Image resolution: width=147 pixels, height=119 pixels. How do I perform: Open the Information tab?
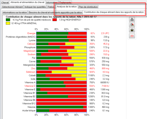52,3
